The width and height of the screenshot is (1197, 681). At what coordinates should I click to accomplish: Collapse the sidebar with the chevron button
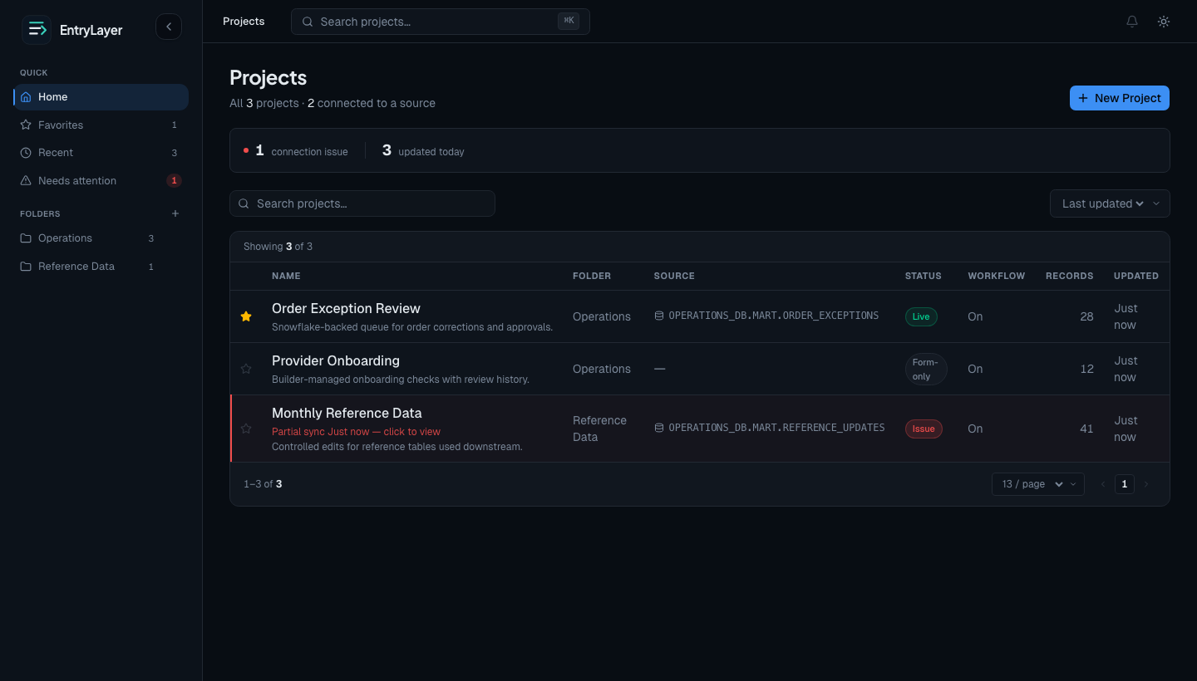point(169,27)
